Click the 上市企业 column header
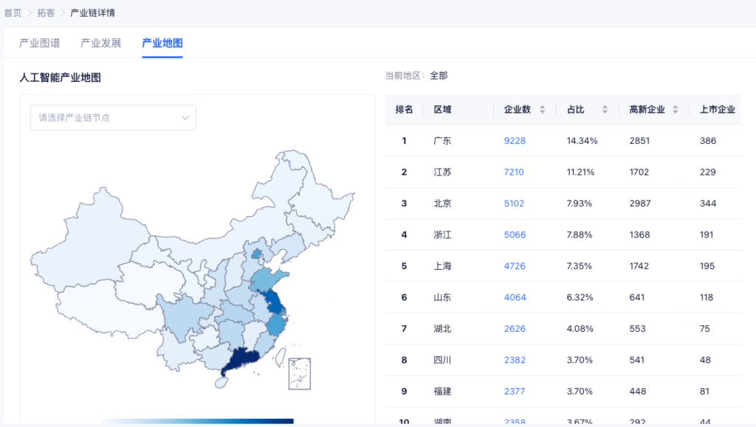 click(717, 110)
